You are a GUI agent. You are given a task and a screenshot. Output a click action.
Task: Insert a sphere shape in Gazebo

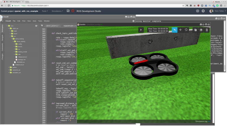(201, 30)
